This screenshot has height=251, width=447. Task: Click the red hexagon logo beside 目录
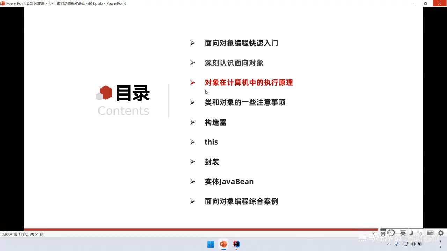[105, 92]
